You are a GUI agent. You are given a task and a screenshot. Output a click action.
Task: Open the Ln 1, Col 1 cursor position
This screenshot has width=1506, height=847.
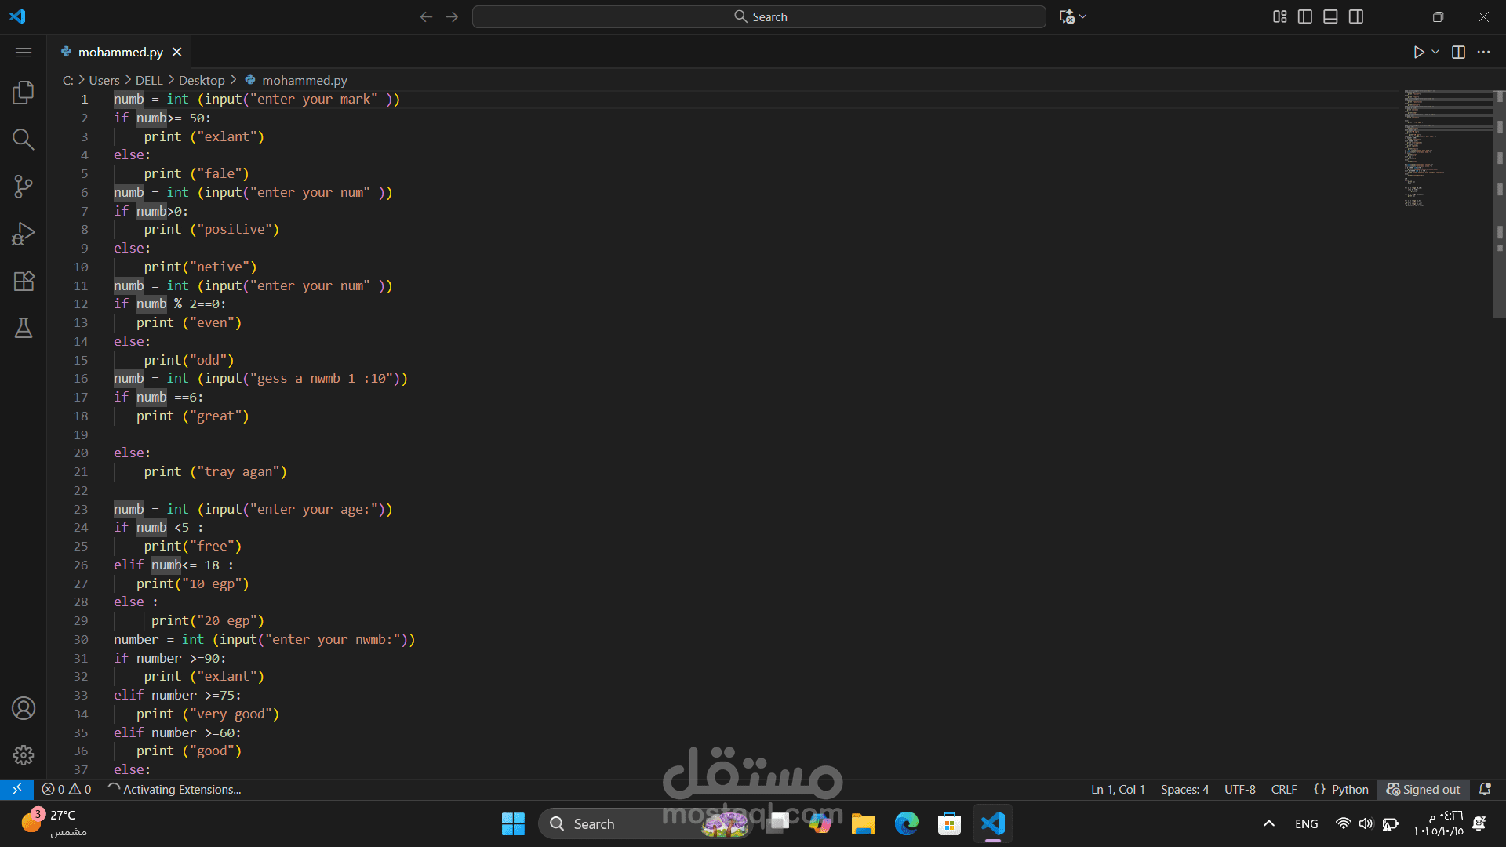pos(1118,789)
